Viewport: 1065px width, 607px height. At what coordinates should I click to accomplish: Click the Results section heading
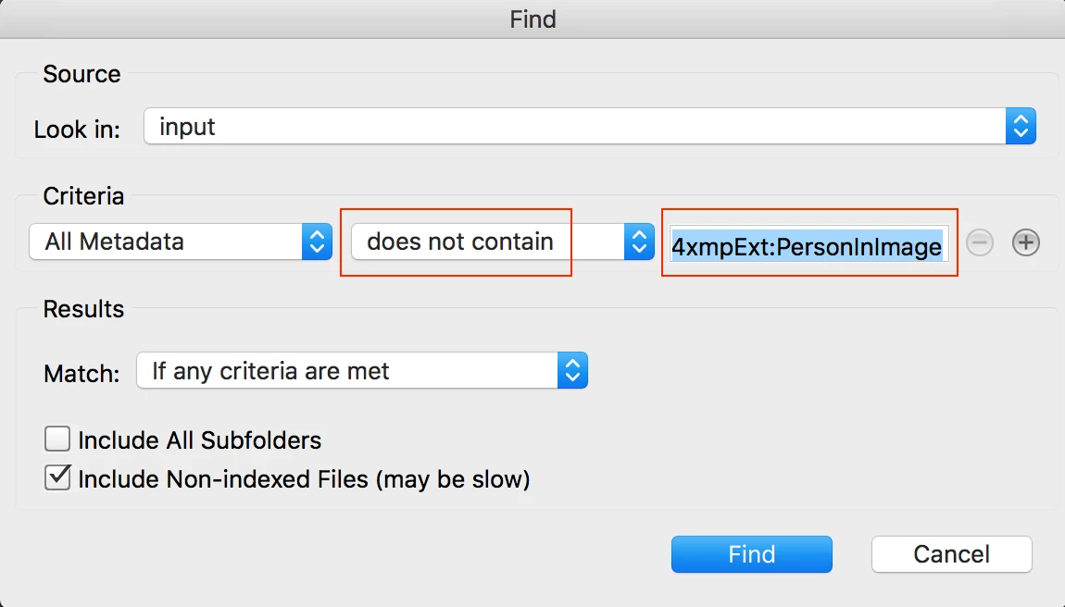tap(83, 309)
